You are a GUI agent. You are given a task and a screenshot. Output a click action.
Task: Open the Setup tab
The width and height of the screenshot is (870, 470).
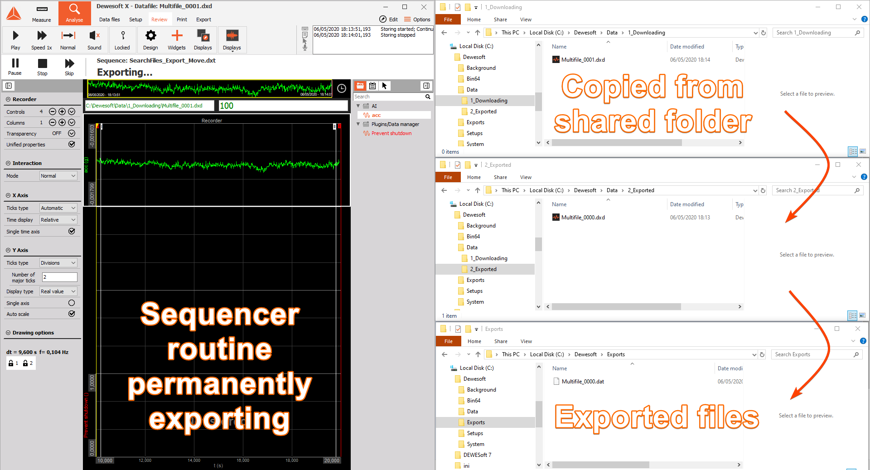click(135, 19)
